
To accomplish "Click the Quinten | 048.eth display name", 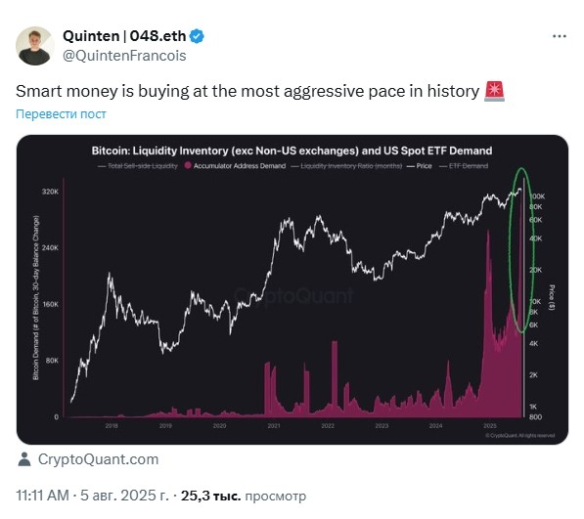I will (x=124, y=36).
